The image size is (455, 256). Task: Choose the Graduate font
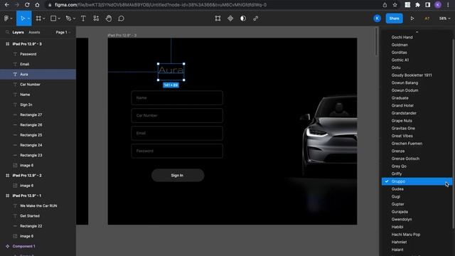[x=400, y=98]
